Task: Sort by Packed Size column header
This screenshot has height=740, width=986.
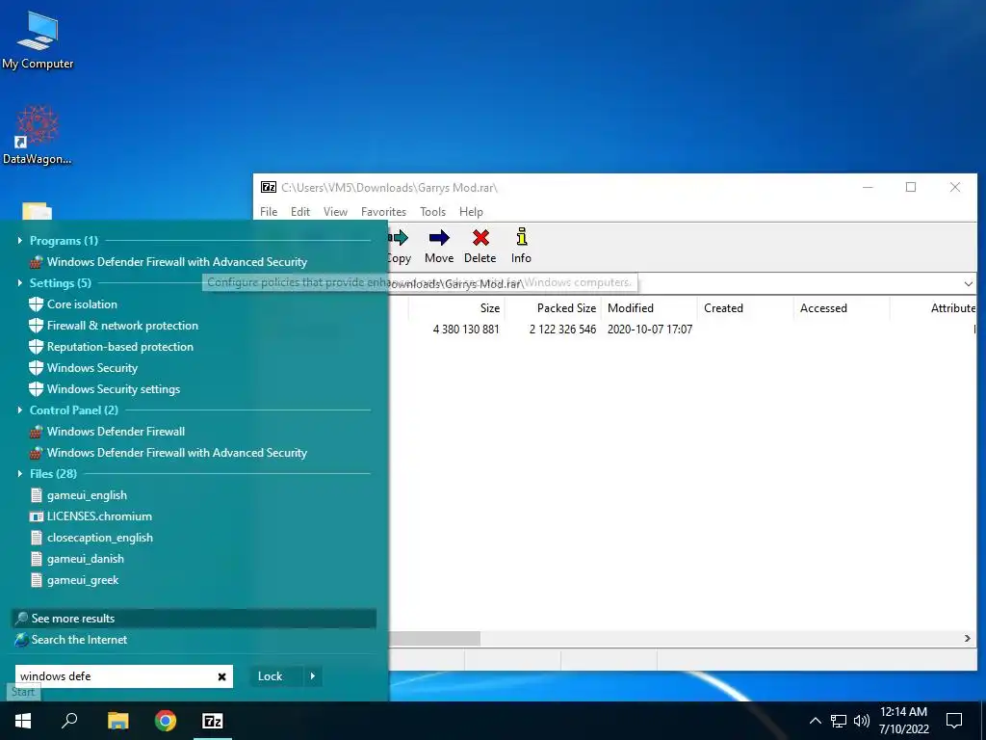Action: tap(554, 308)
